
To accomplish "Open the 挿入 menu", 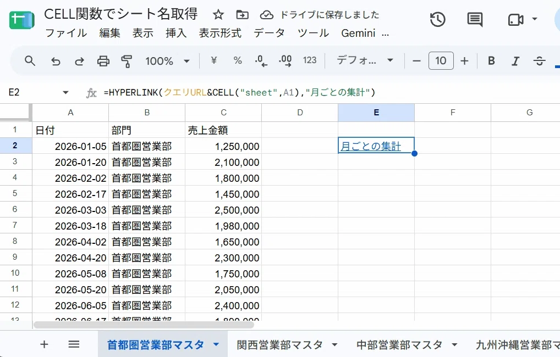I will tap(175, 33).
